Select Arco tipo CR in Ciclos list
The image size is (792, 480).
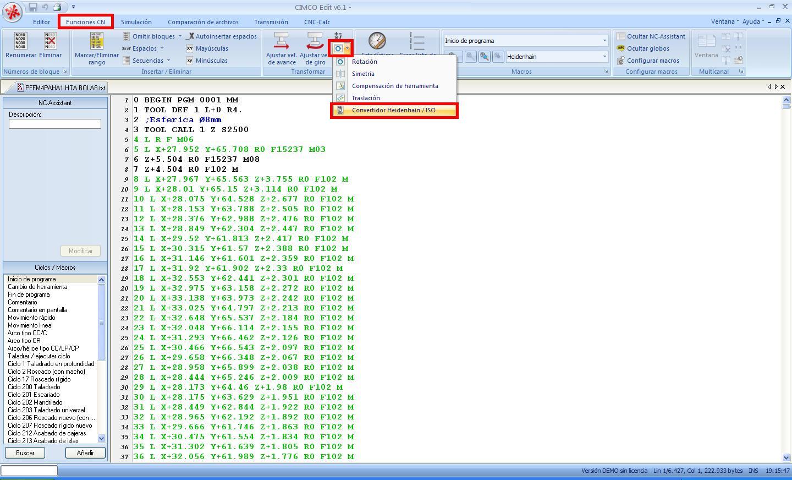(24, 341)
